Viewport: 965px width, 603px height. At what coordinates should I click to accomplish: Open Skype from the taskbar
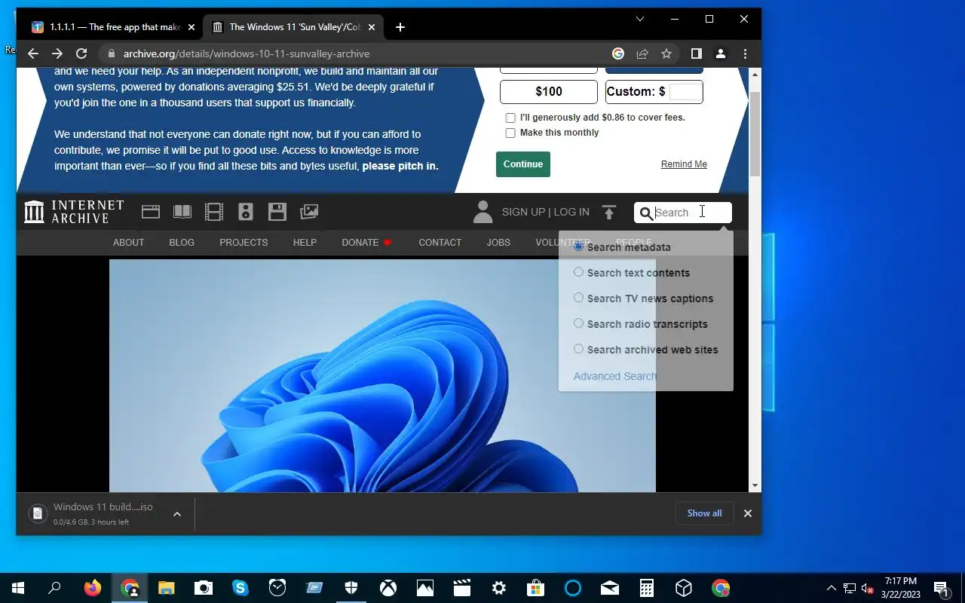click(240, 588)
